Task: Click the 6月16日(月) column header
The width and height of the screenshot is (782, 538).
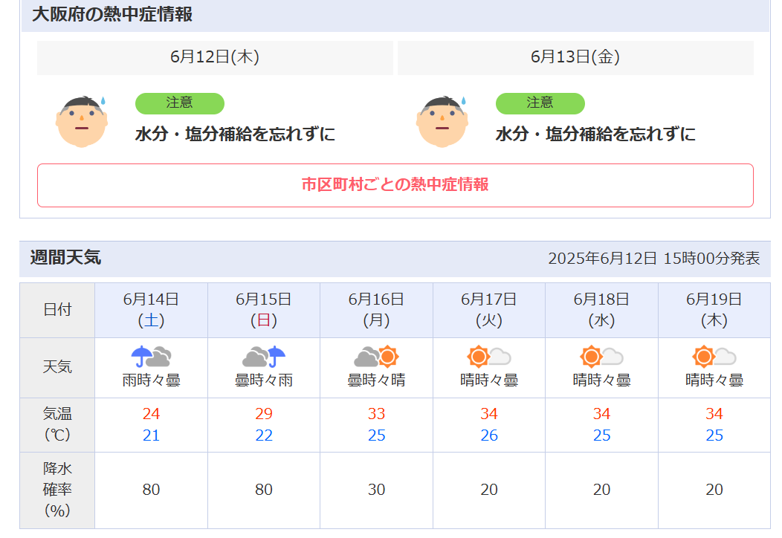Action: click(377, 310)
